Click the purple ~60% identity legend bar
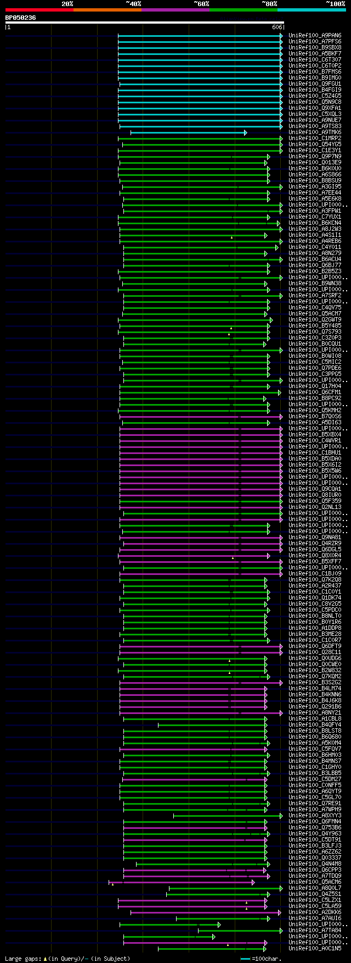 175,9
